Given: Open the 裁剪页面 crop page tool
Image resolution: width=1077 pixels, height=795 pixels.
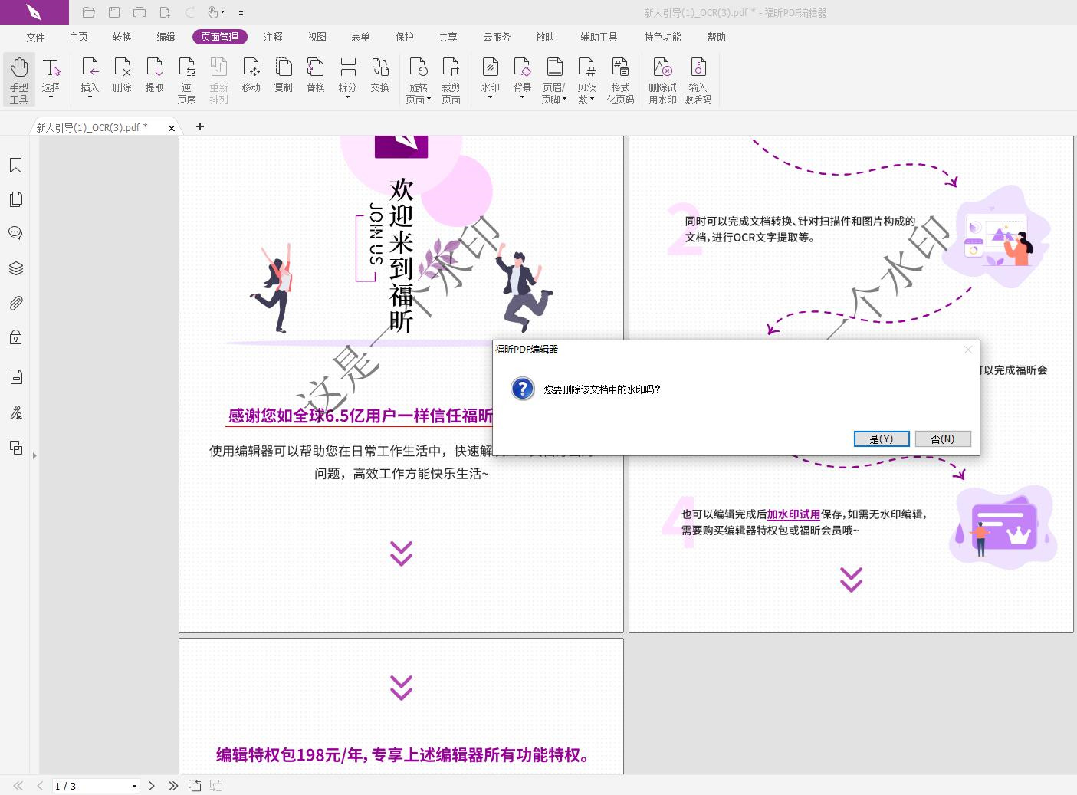Looking at the screenshot, I should (x=451, y=79).
